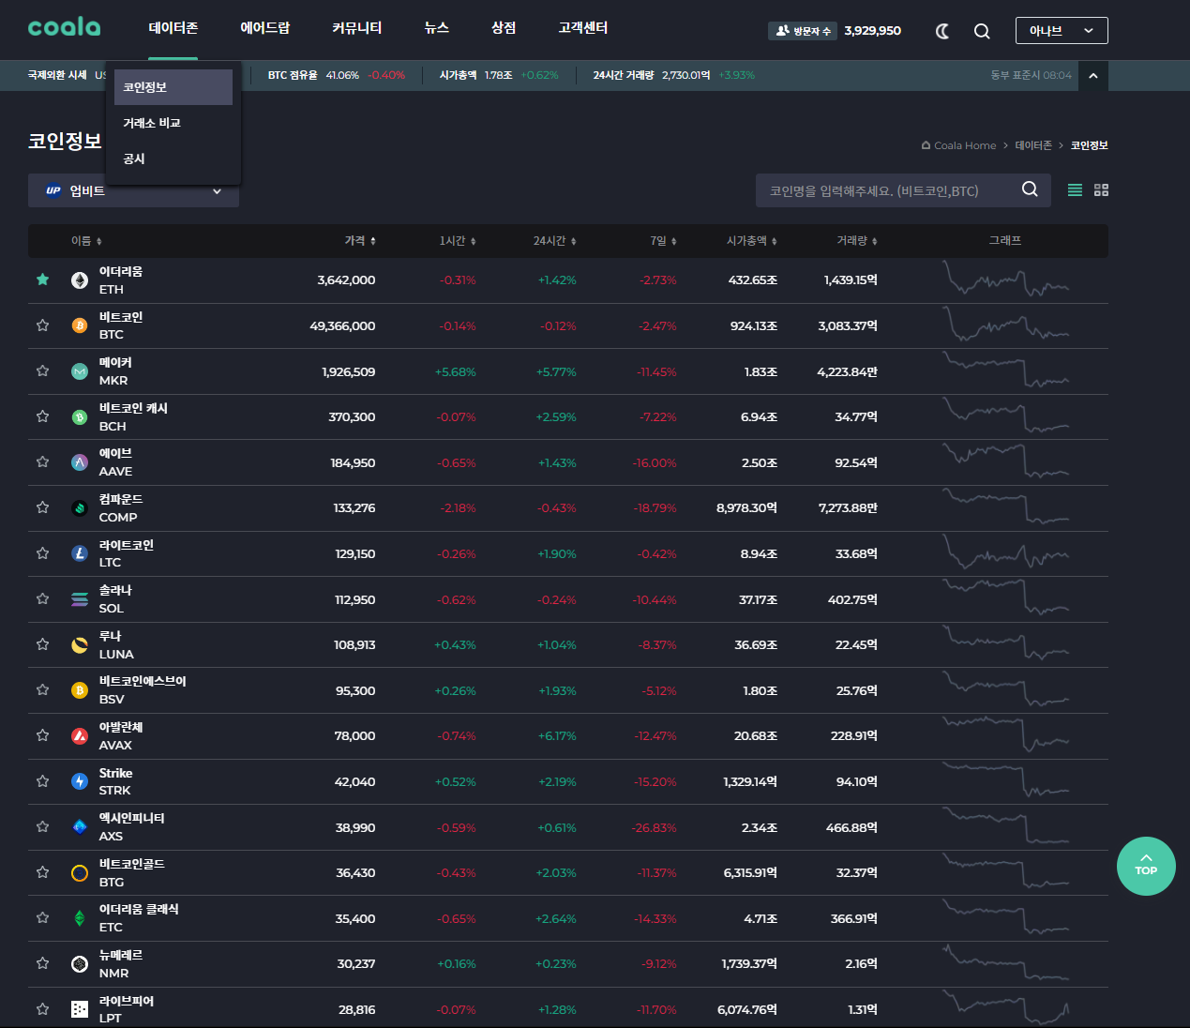Open the 비트코인 BTC coin name link
This screenshot has height=1028, width=1190.
121,325
